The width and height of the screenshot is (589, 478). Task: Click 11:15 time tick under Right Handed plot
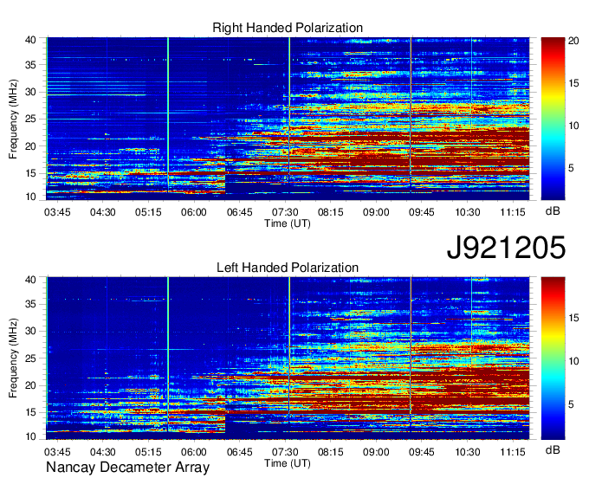513,212
